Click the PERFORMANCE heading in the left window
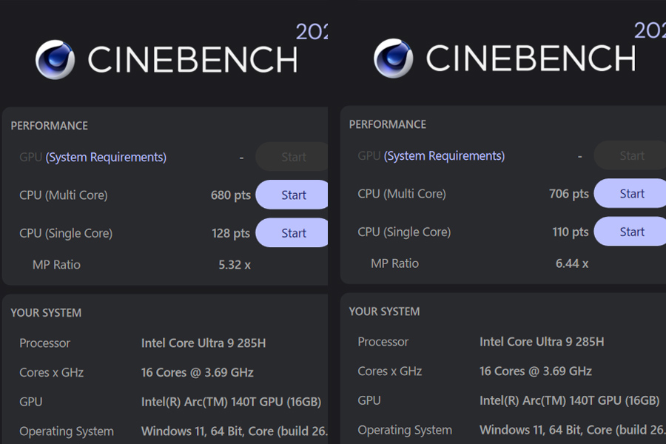This screenshot has height=444, width=666. pyautogui.click(x=50, y=126)
